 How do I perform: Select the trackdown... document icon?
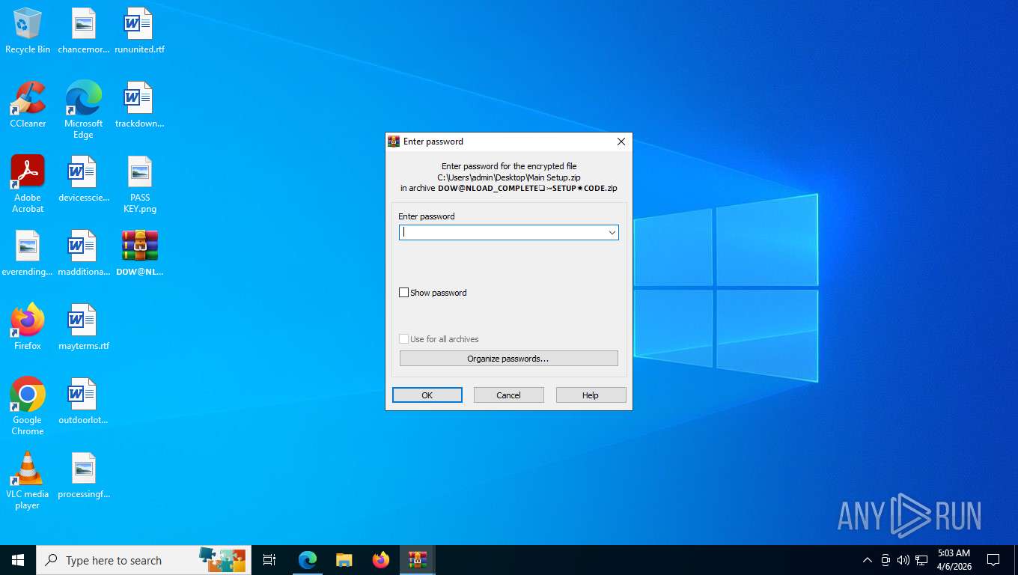[139, 105]
